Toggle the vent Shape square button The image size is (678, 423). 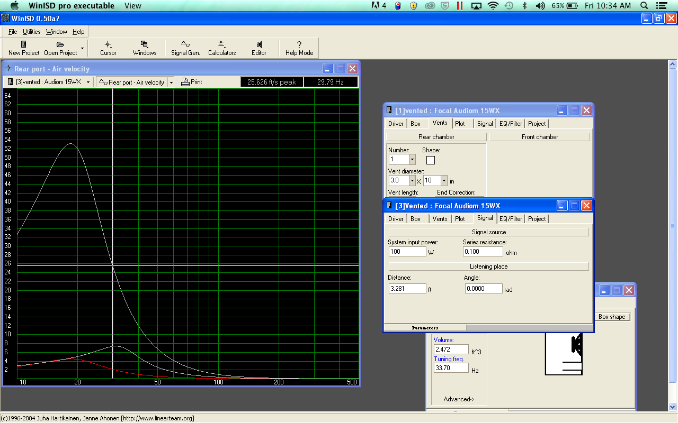pyautogui.click(x=431, y=160)
